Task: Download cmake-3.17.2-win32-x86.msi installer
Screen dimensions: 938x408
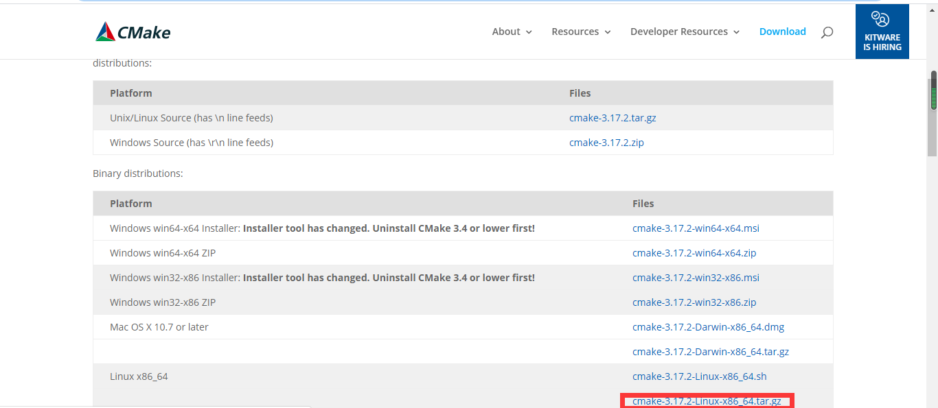Action: [696, 278]
